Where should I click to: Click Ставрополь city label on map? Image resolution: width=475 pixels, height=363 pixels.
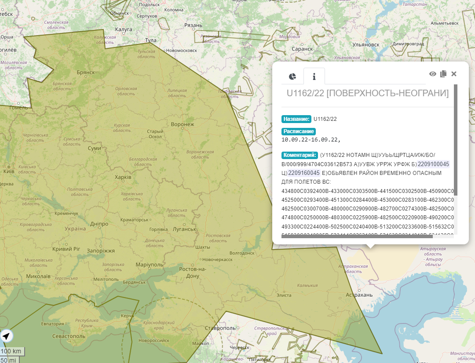pyautogui.click(x=220, y=328)
